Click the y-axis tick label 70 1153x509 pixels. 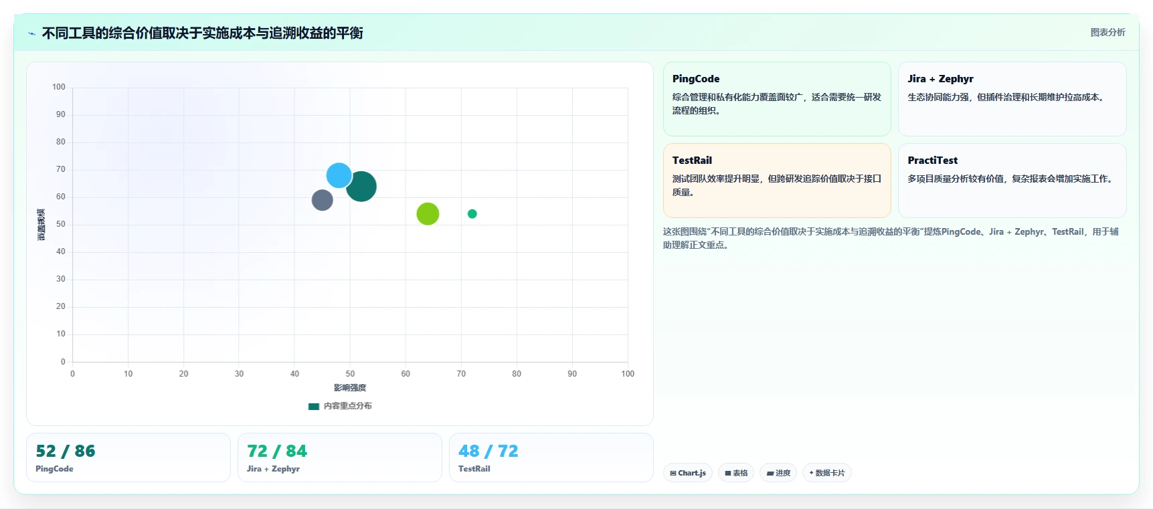click(x=61, y=169)
